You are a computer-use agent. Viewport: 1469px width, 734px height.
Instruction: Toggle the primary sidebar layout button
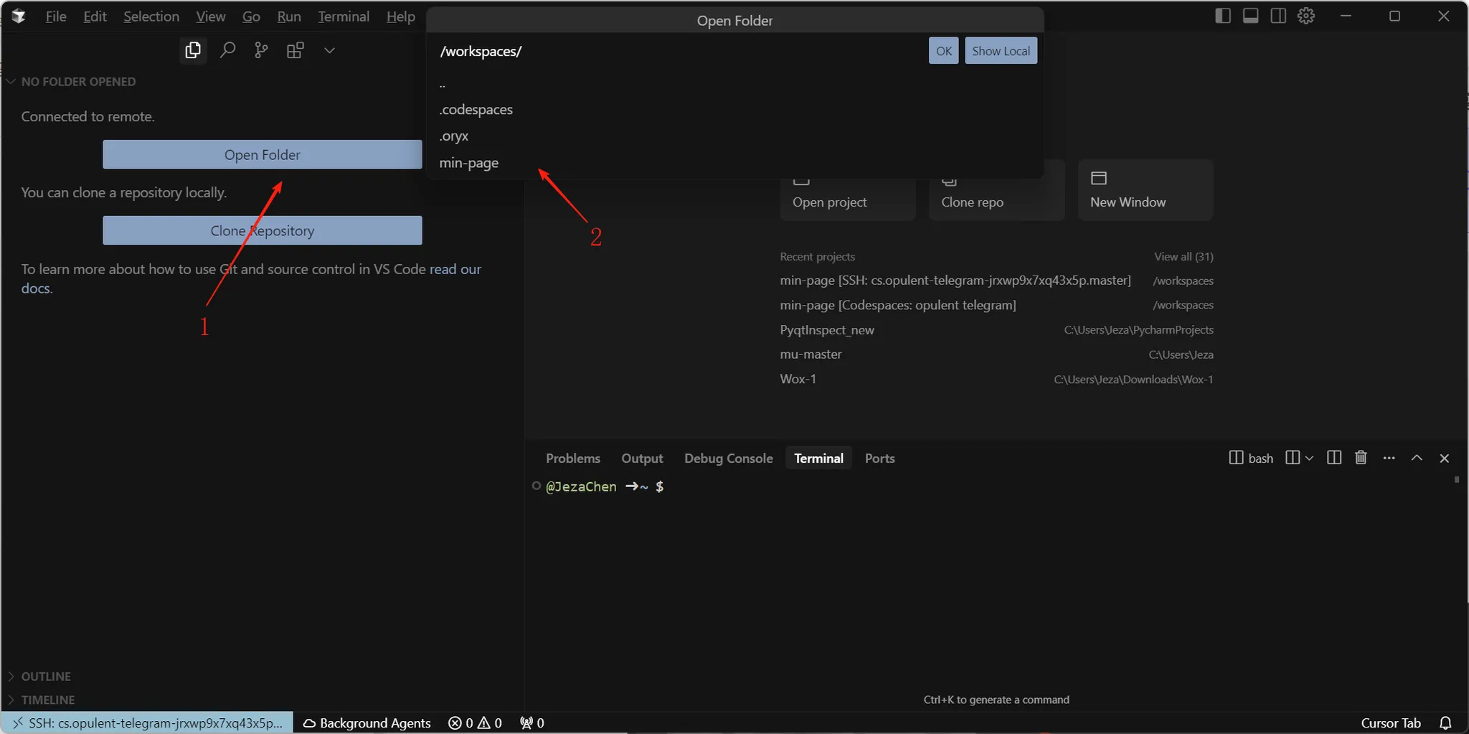click(x=1223, y=16)
